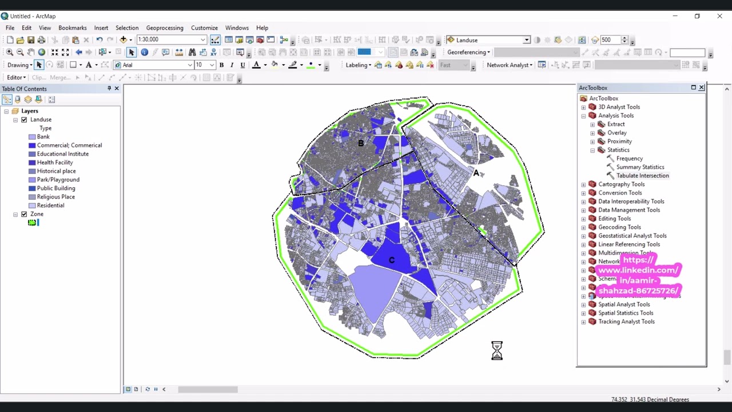Open the map scale dropdown
Viewport: 732px width, 412px height.
202,40
